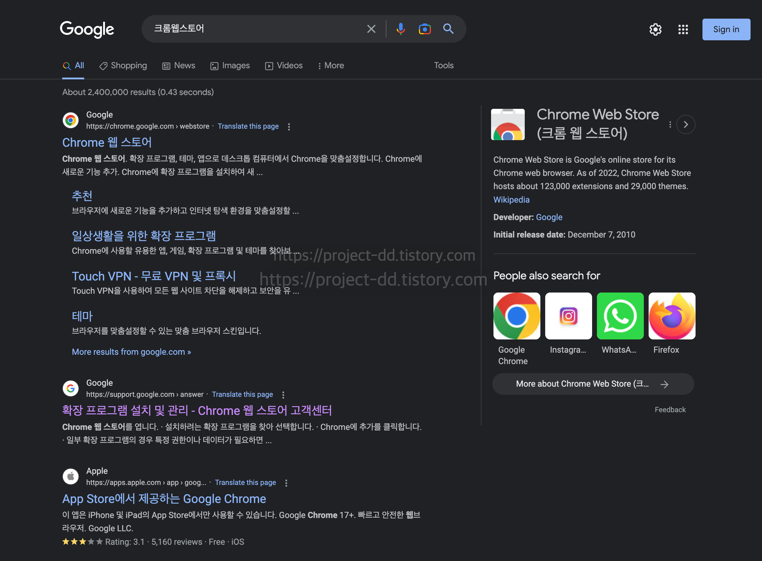Open More results from google.com link
This screenshot has width=762, height=561.
(x=131, y=352)
